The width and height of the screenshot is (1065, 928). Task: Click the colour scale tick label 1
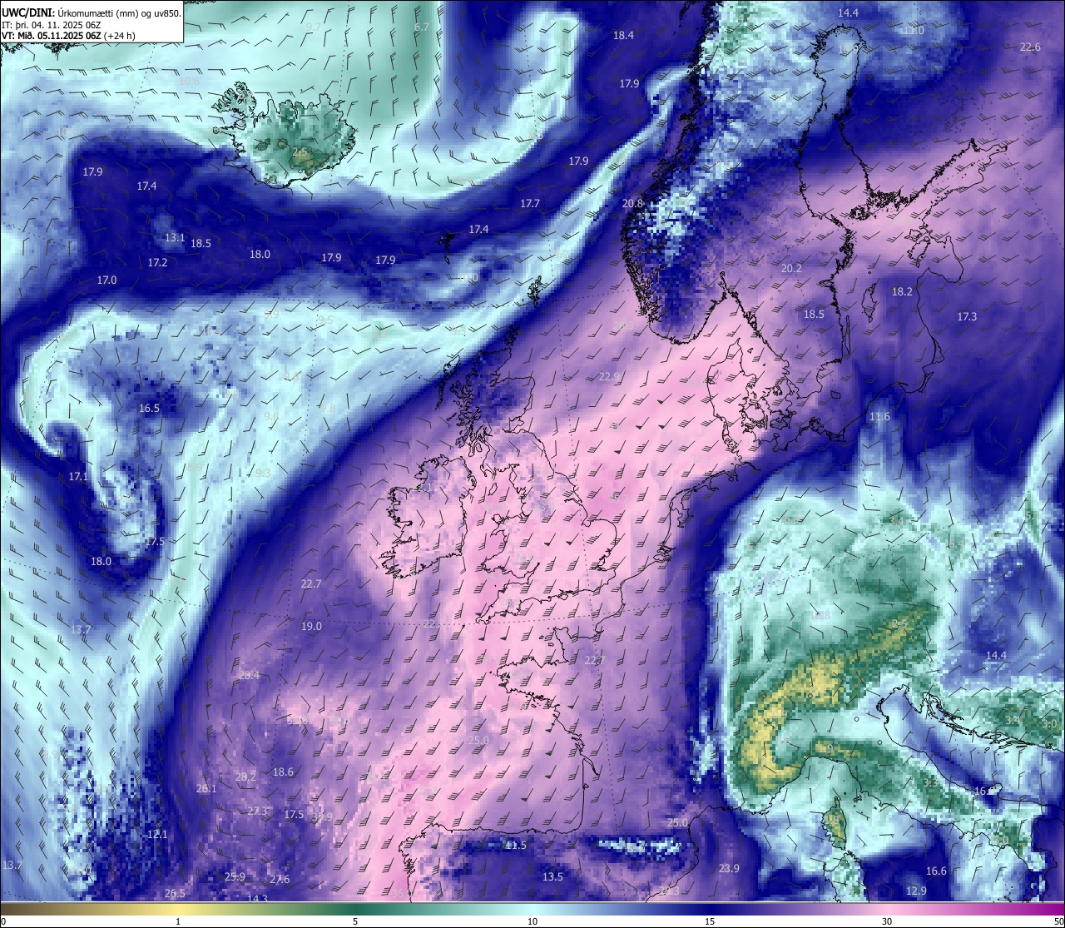[178, 921]
